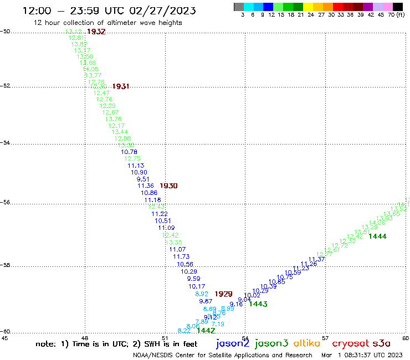Click wave height value 11.18
Screen dimensions: 410x360
153,200
